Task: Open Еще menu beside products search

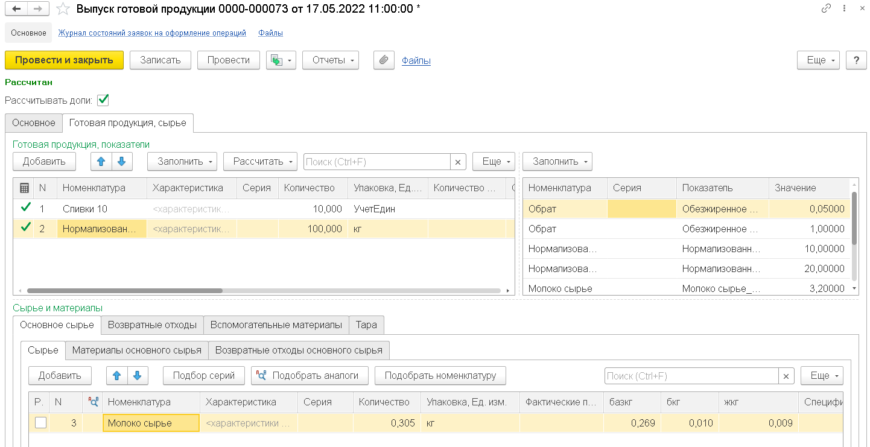Action: coord(494,162)
